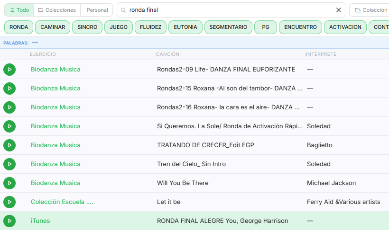Select song 'Rondas2-09 Life- DANZA FINAL EUFORIZANTE'
The height and width of the screenshot is (230, 389).
tap(226, 69)
